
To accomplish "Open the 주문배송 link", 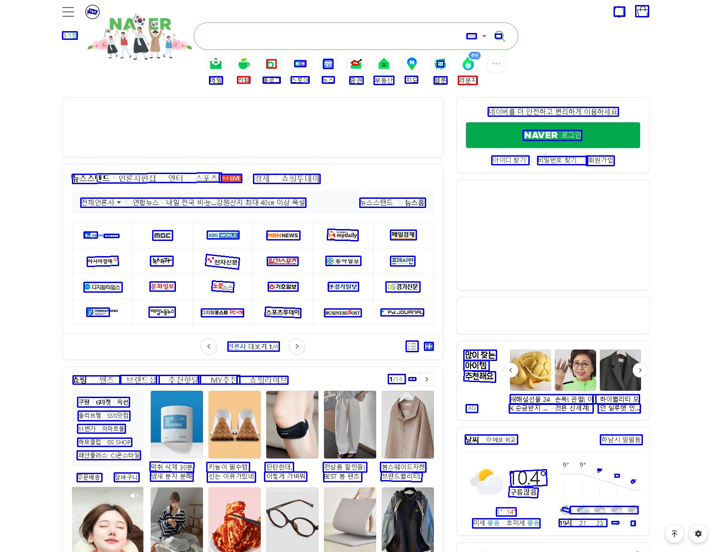I will coord(89,477).
